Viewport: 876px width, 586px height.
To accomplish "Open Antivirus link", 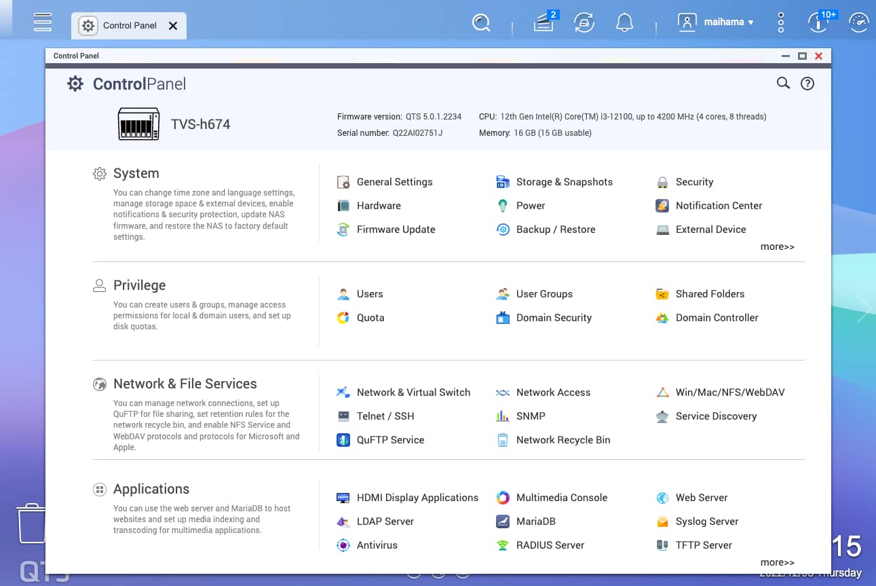I will [377, 545].
